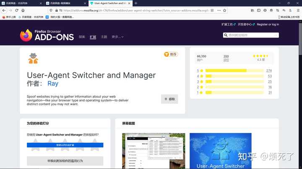Filter reviews by 4 stars row
Viewport: 302px width, 169px height.
[x=234, y=76]
